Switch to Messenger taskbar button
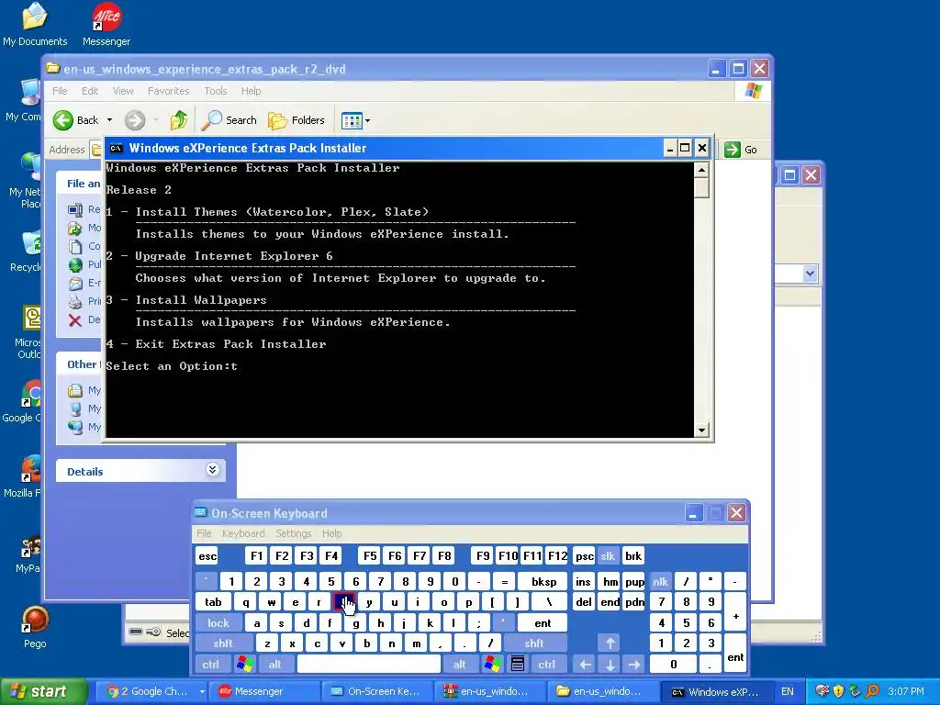The width and height of the screenshot is (940, 705). click(x=265, y=692)
